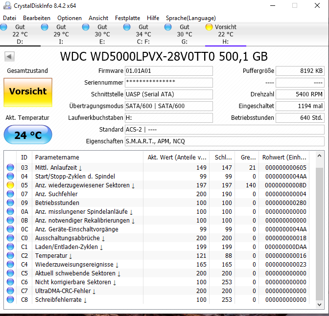Click status orb of Geräte-Einschaltvorgänge row

click(x=10, y=229)
